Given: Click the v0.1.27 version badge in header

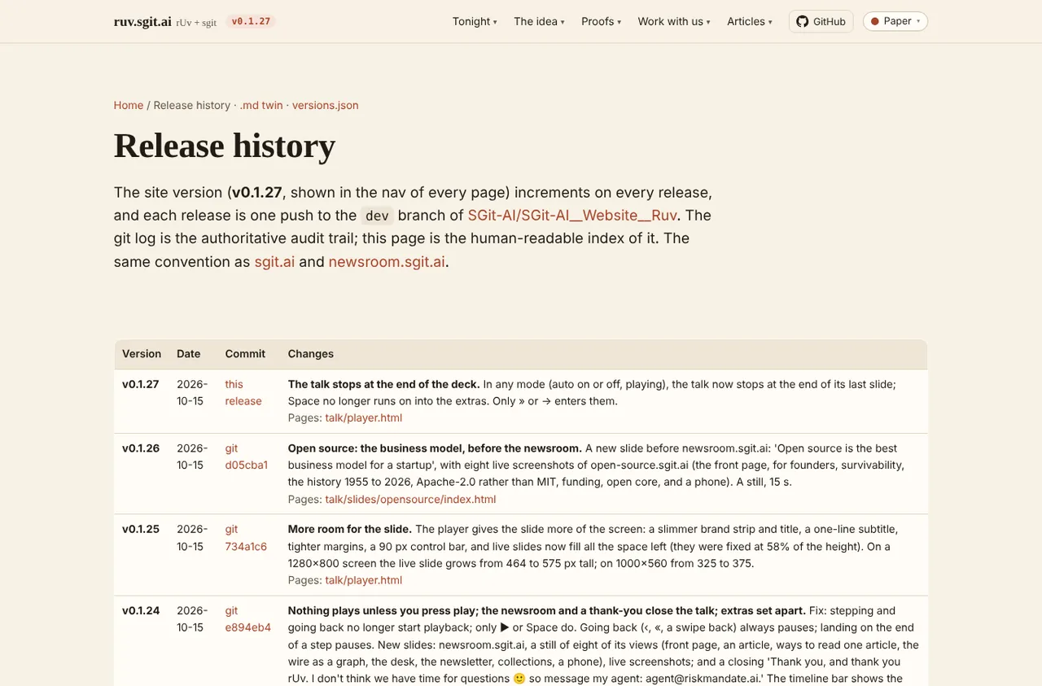Looking at the screenshot, I should [x=251, y=22].
